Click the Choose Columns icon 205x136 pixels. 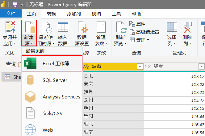(172, 27)
